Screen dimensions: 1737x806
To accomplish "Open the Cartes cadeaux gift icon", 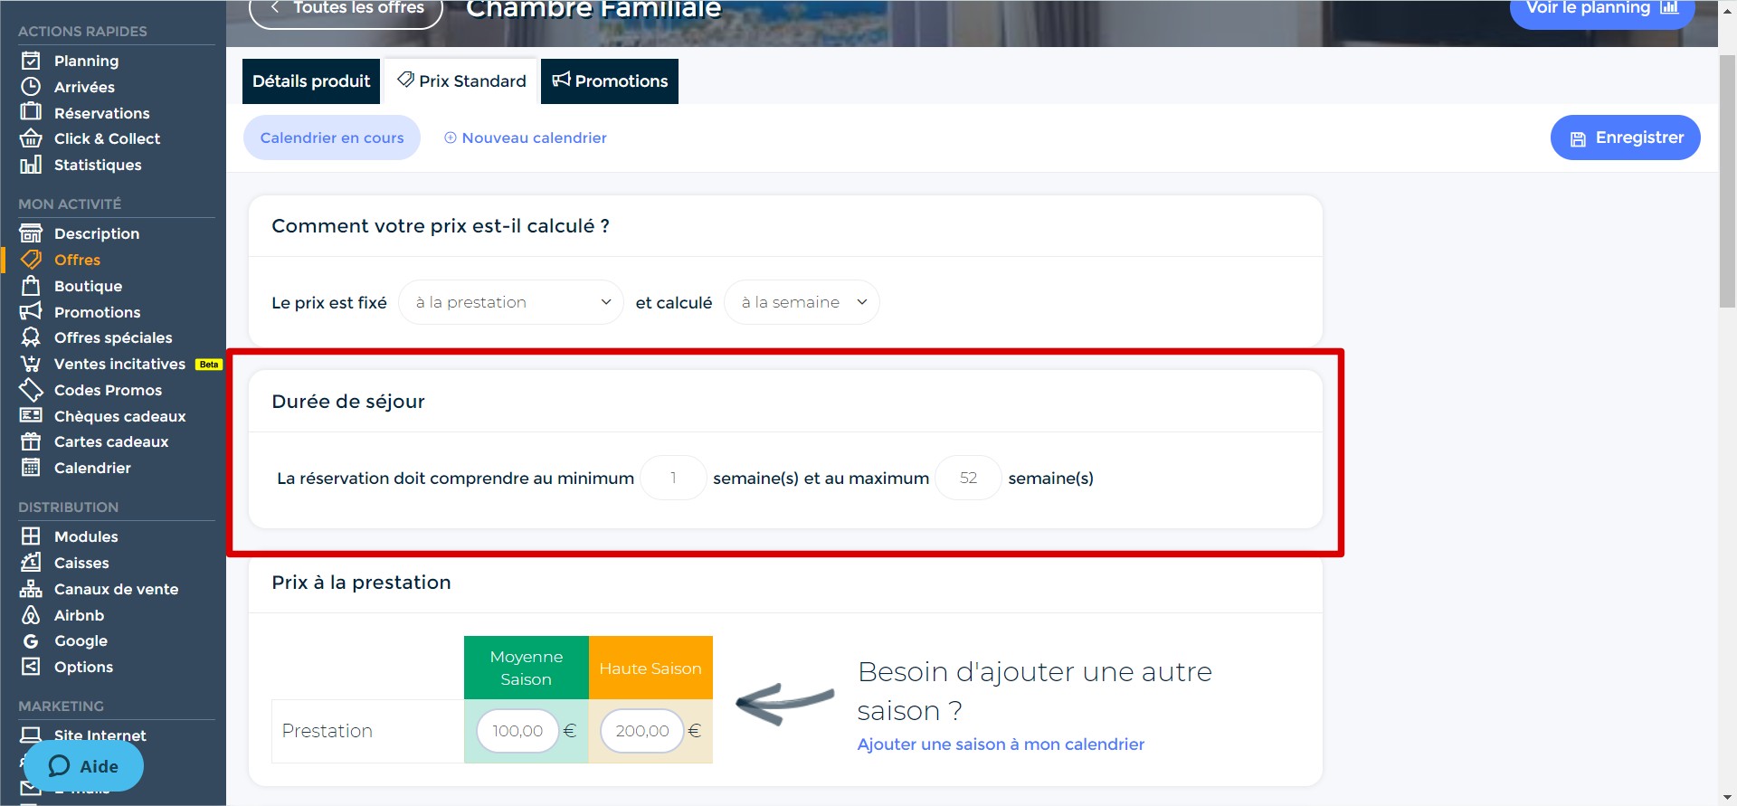I will tap(31, 441).
